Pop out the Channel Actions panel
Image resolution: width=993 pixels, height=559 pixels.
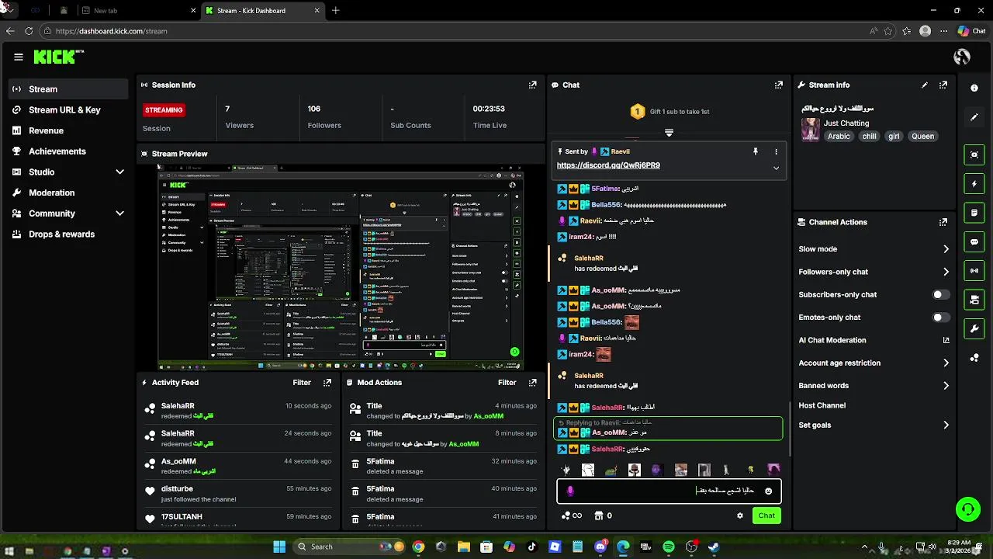(x=943, y=222)
